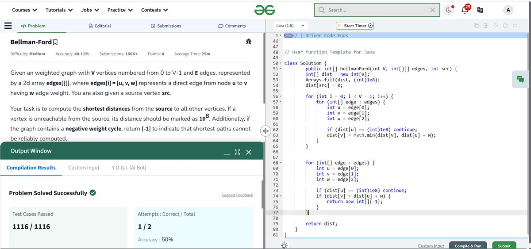This screenshot has height=249, width=531.
Task: Select the Custom Input output tab
Action: pyautogui.click(x=84, y=168)
